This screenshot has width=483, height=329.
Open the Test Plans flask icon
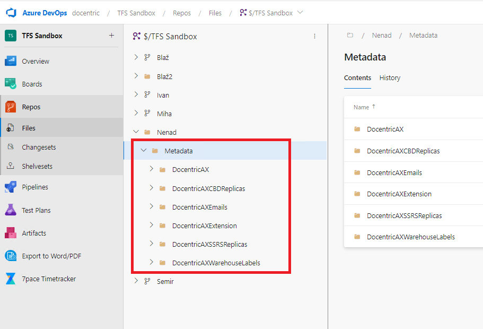[x=11, y=210]
